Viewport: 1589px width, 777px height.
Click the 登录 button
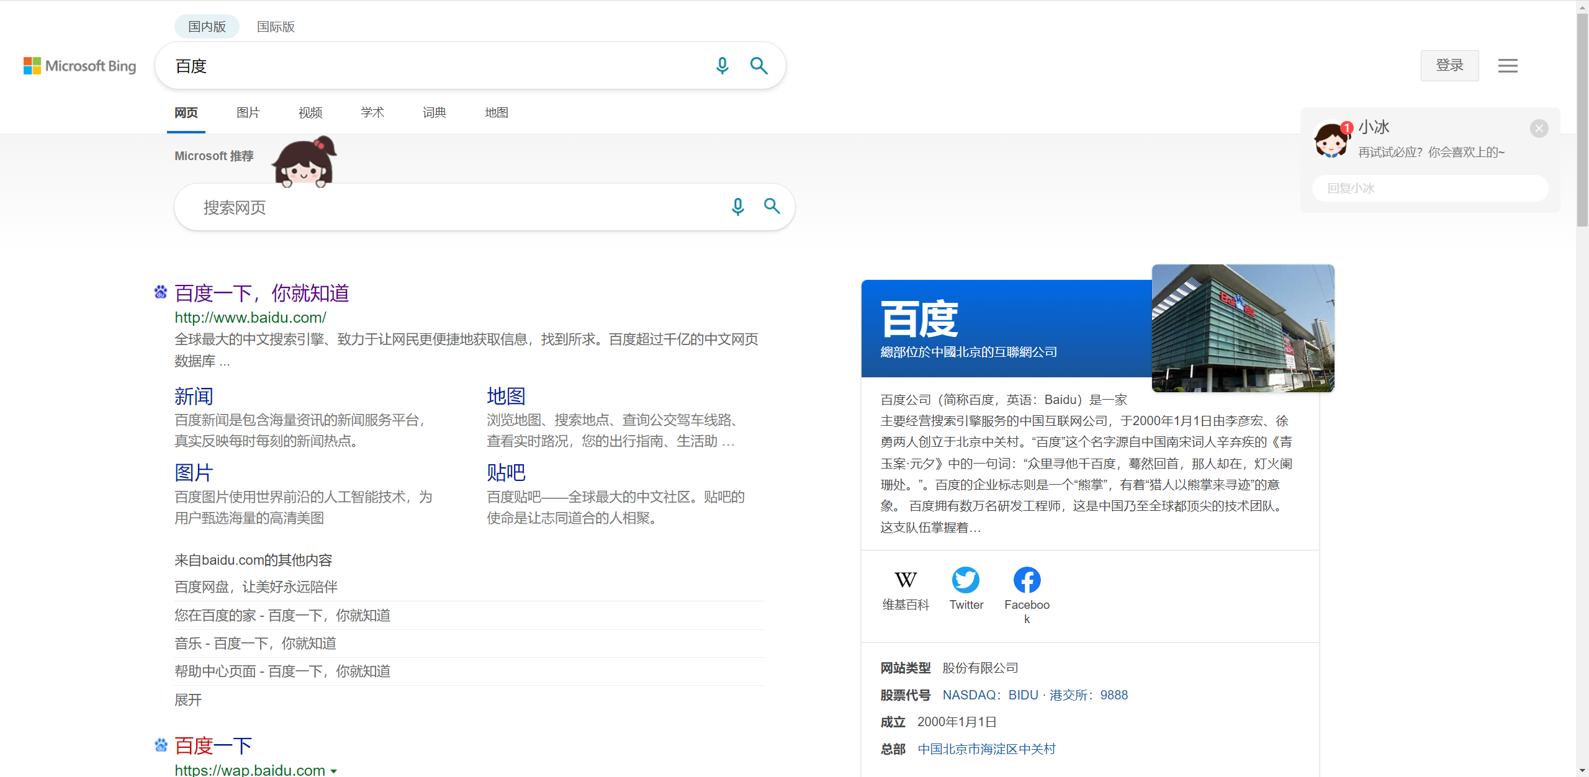pos(1449,65)
